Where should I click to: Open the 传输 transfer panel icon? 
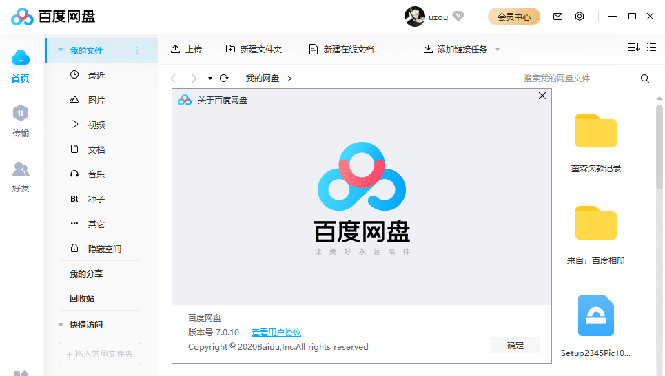(x=21, y=113)
